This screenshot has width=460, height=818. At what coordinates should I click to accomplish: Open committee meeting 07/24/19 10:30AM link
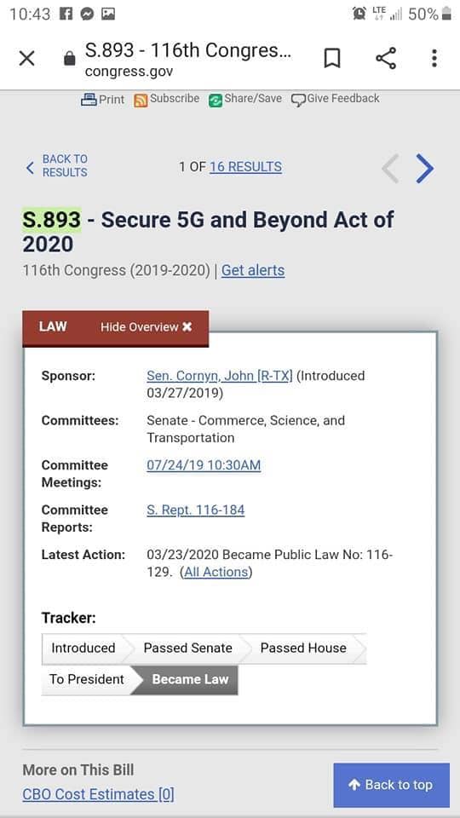point(204,465)
